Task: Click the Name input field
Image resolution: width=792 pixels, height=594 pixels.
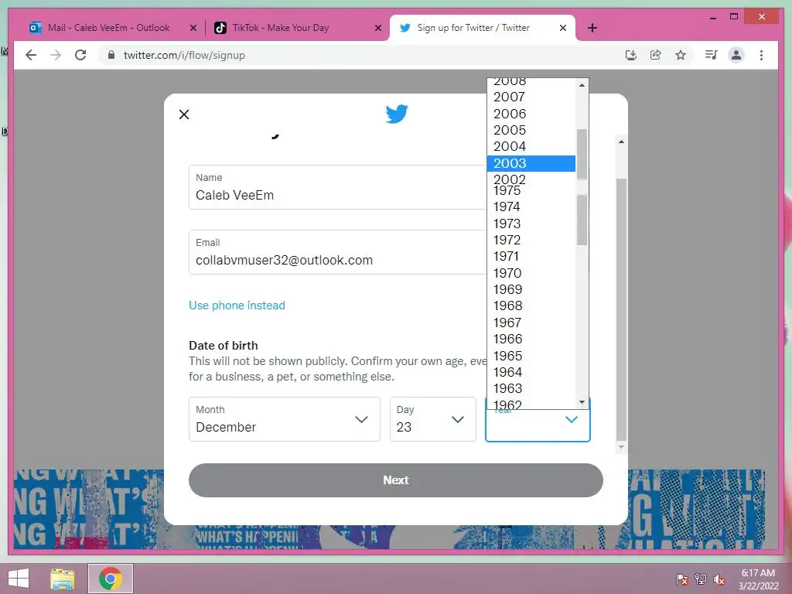Action: pyautogui.click(x=337, y=187)
